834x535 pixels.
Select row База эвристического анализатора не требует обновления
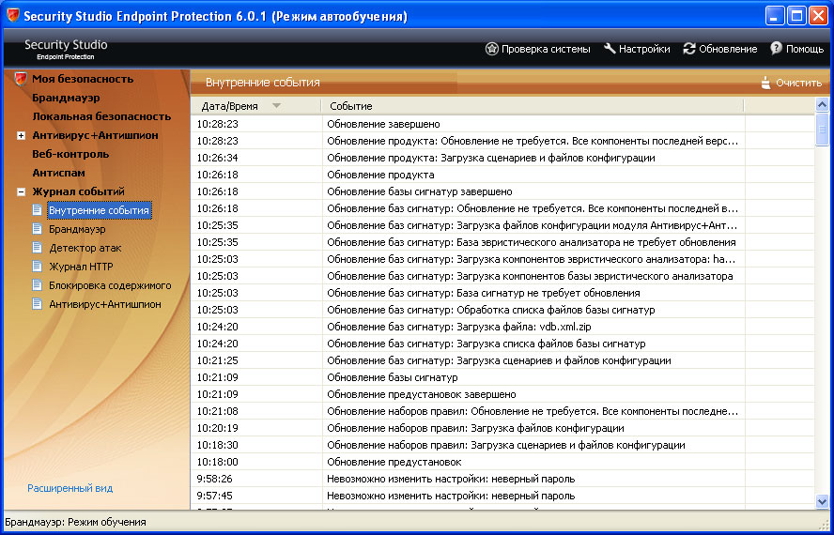click(502, 242)
